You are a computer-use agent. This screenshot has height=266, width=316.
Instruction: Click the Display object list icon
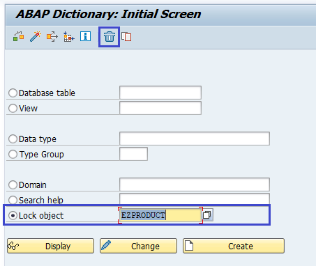click(68, 37)
